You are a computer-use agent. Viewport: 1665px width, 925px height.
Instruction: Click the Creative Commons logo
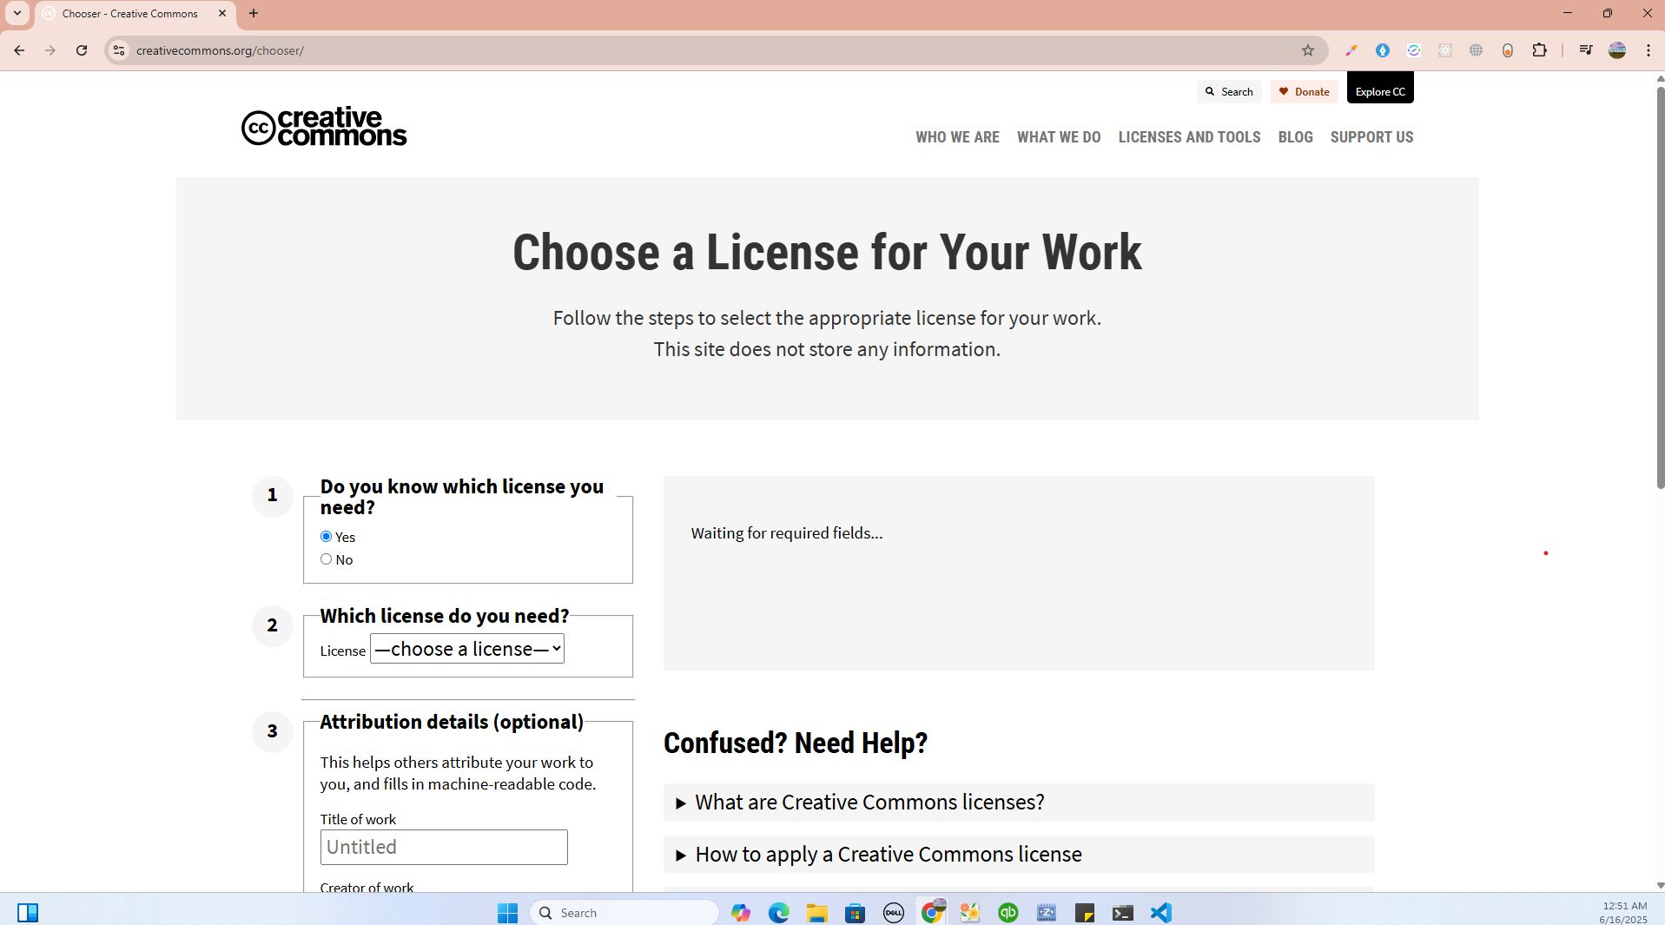(324, 127)
